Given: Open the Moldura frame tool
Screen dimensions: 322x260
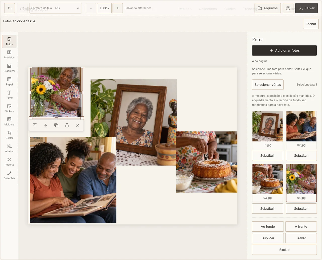Looking at the screenshot, I should [x=9, y=122].
